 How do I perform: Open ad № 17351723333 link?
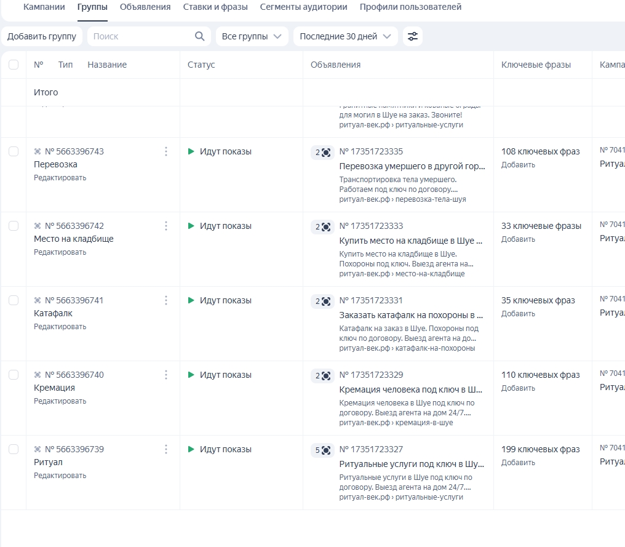click(371, 226)
